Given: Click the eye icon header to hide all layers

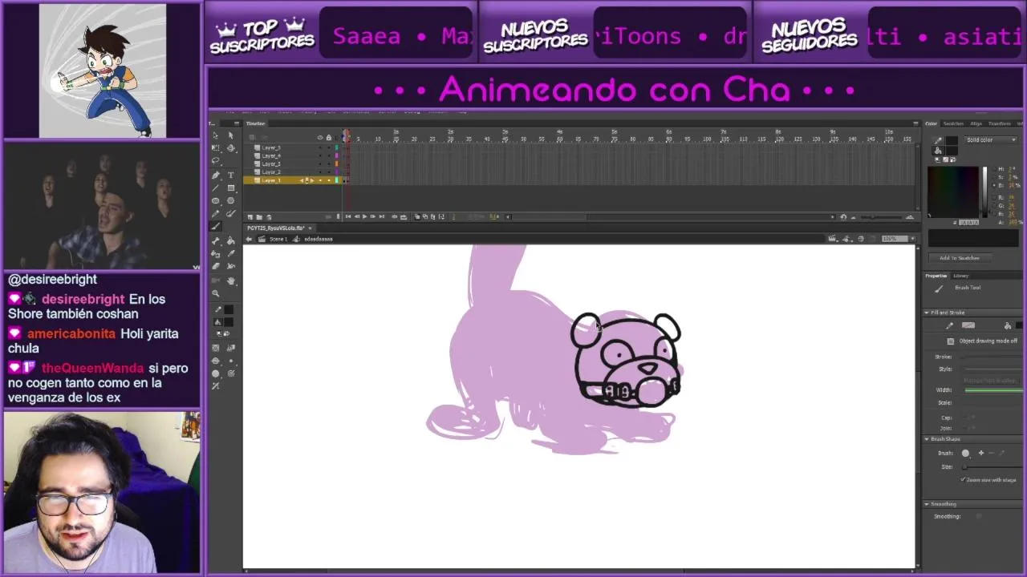Looking at the screenshot, I should click(x=320, y=138).
